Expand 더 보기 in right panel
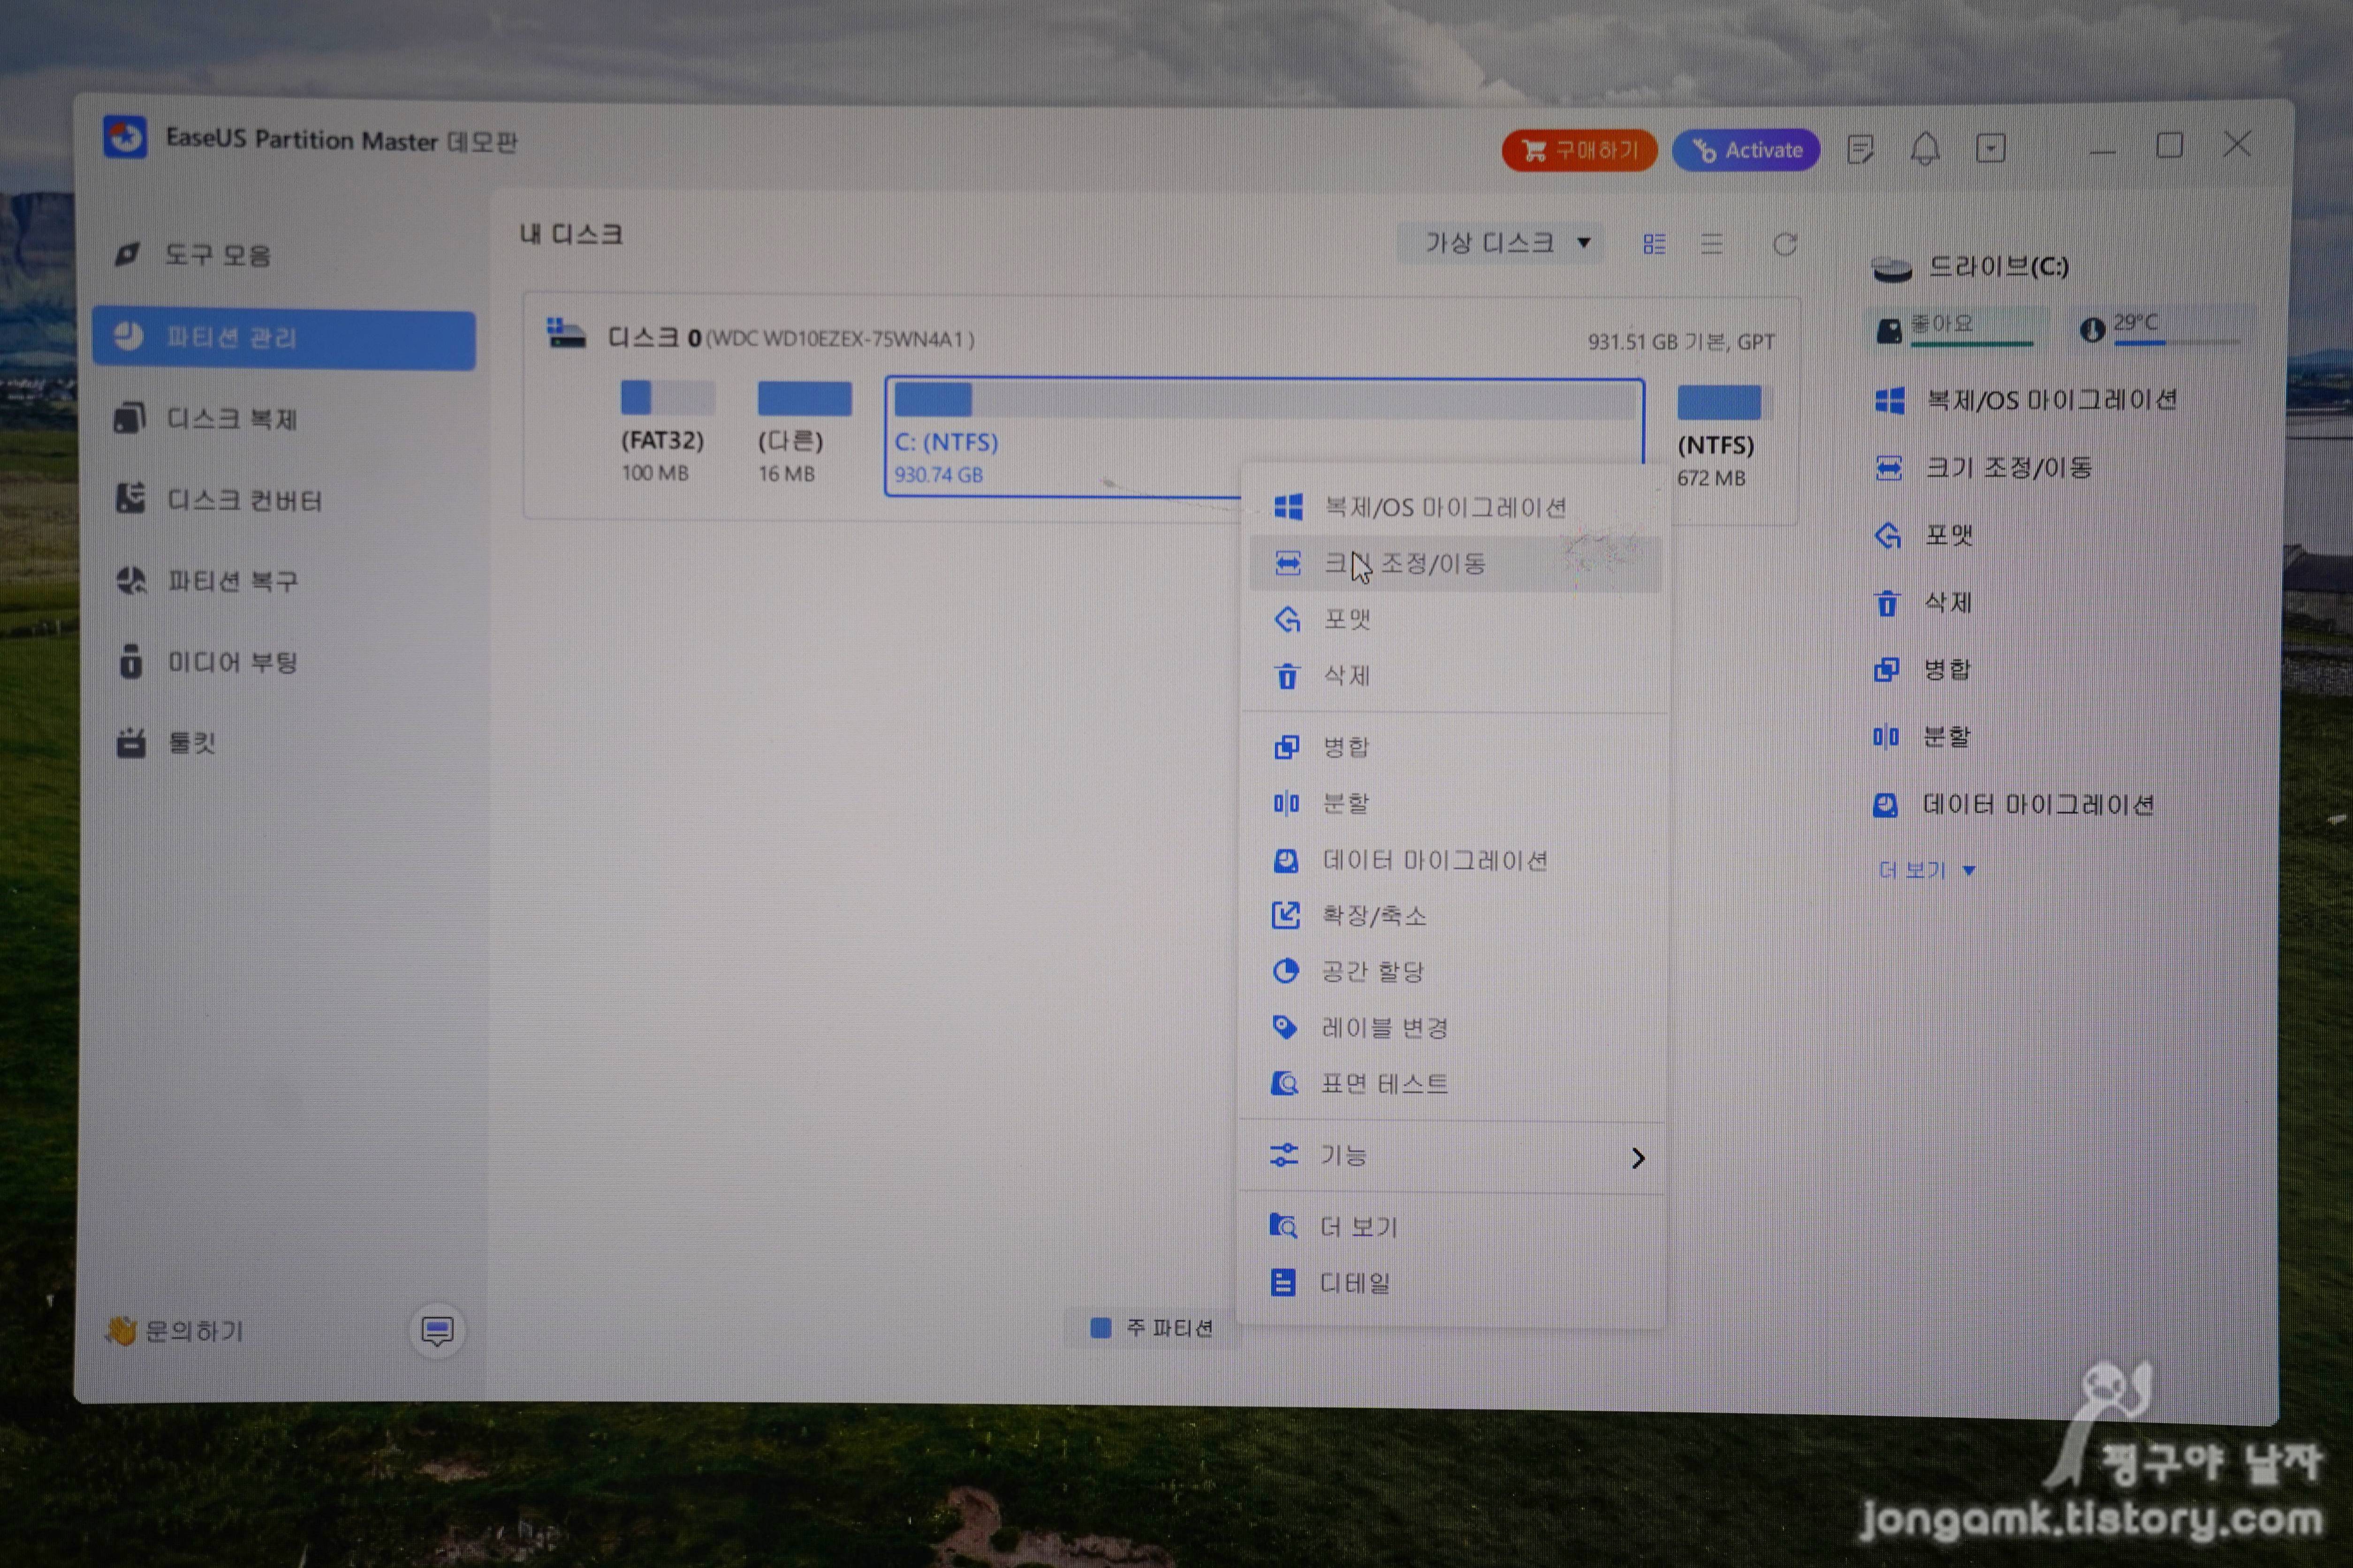This screenshot has height=1568, width=2353. pos(1925,870)
